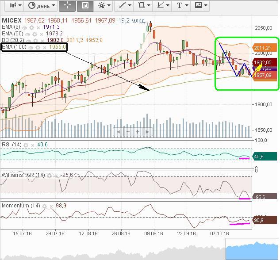Viewport: 280px width, 260px height.
Task: Click the 09.09.16 date label on axis
Action: tap(154, 233)
